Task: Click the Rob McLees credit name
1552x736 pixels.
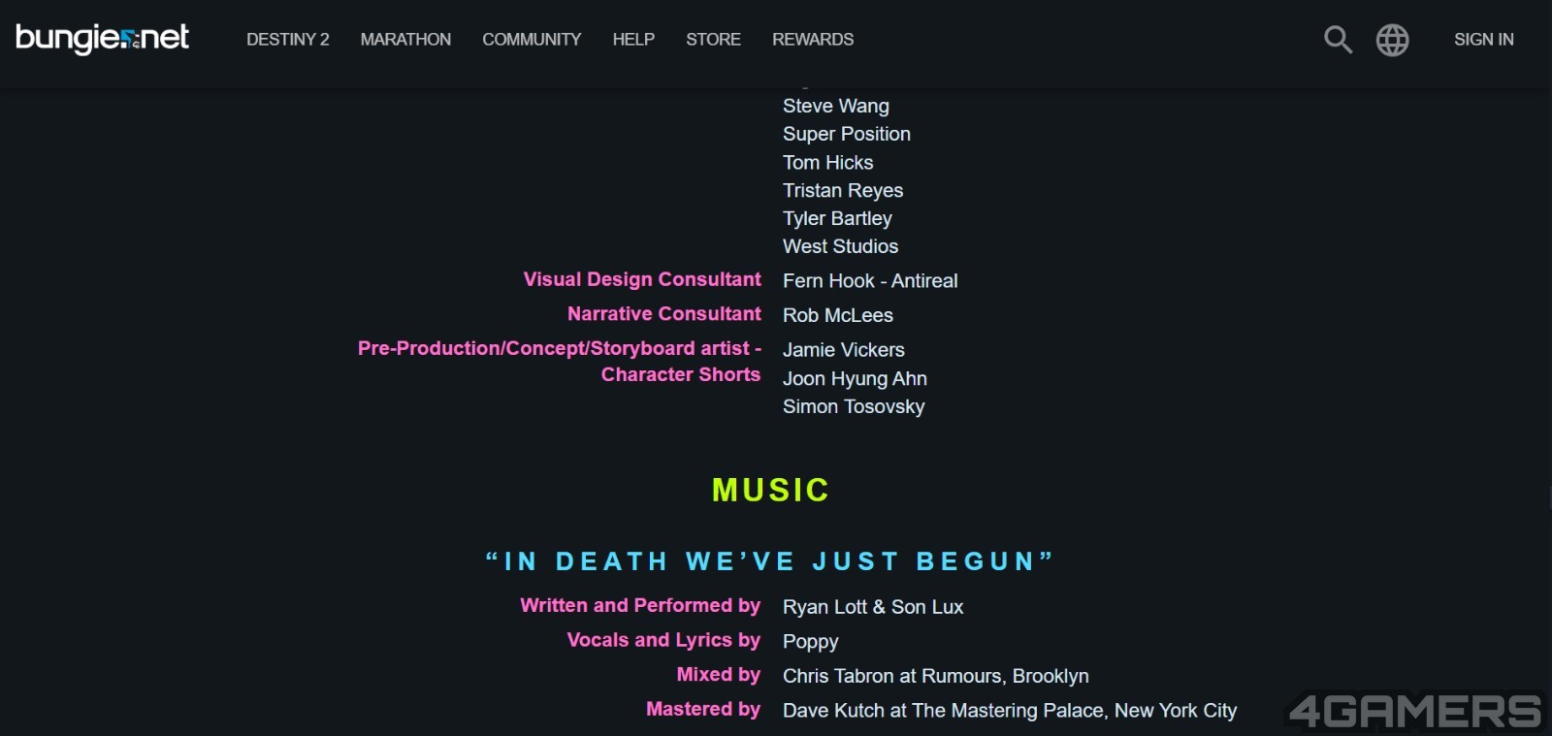Action: pos(838,315)
